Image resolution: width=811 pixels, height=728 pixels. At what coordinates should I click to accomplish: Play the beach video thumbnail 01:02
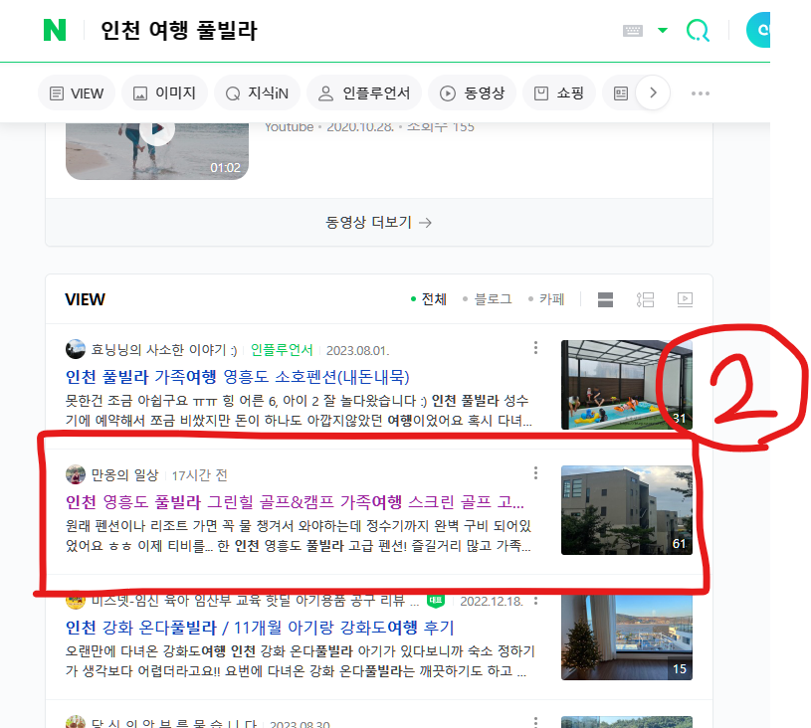[157, 151]
